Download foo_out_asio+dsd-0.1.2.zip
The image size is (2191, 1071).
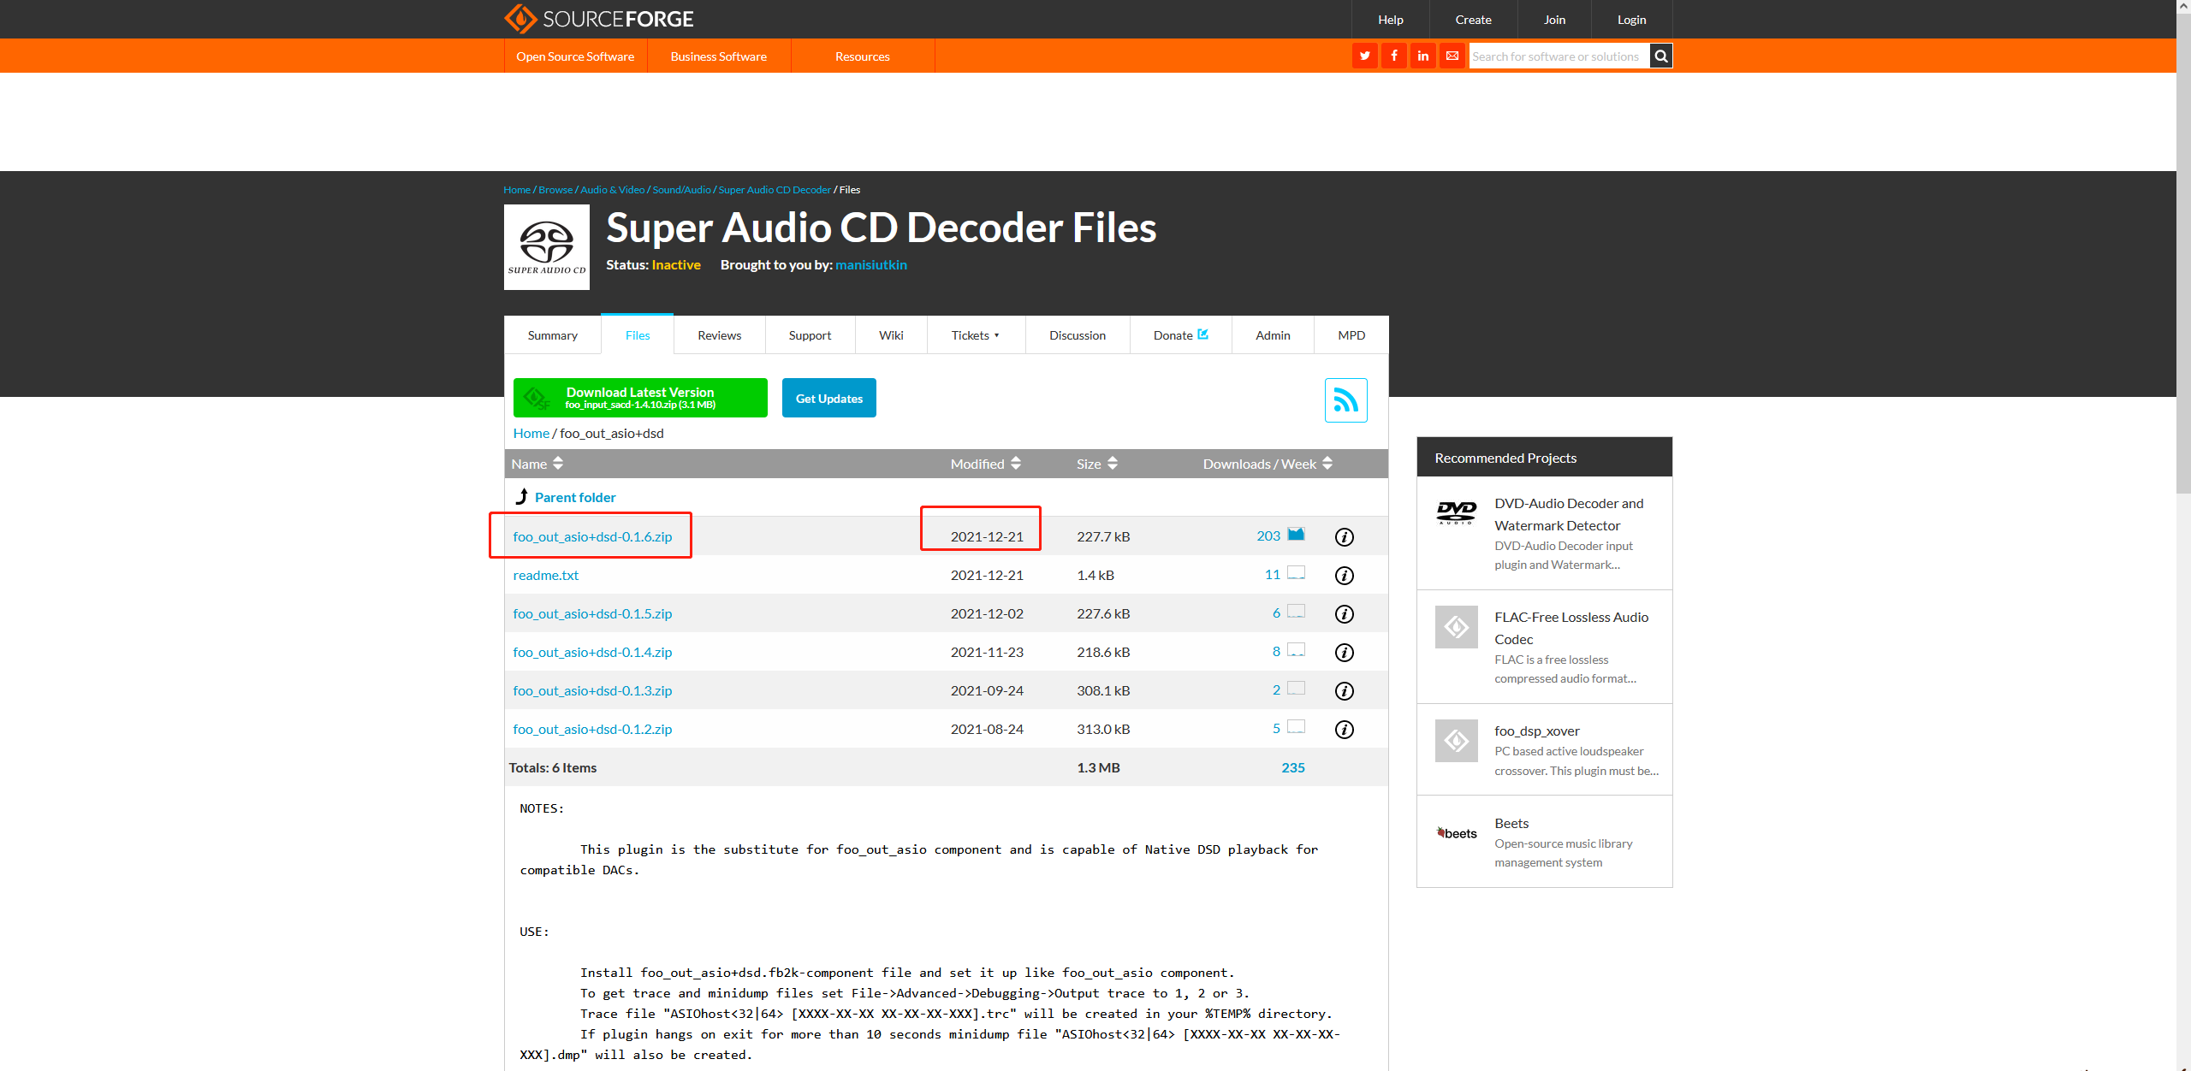592,730
